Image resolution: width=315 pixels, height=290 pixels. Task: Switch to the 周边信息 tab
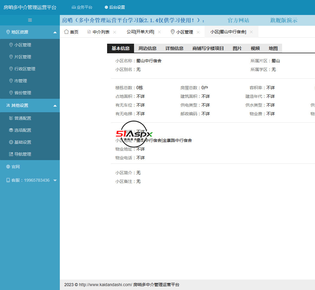[x=147, y=48]
